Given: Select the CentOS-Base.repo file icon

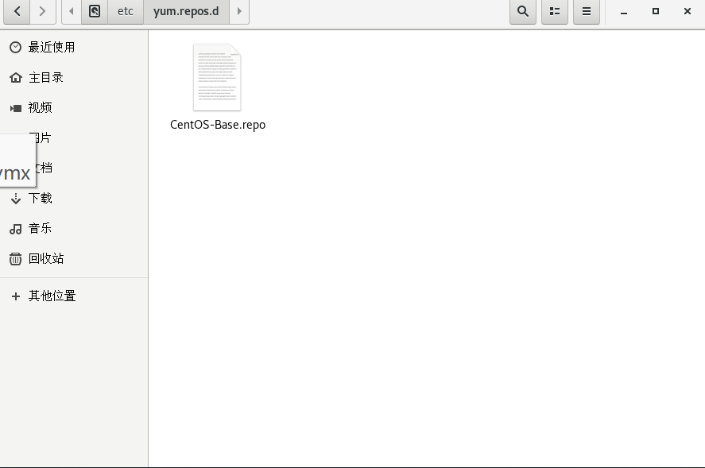Looking at the screenshot, I should tap(217, 77).
